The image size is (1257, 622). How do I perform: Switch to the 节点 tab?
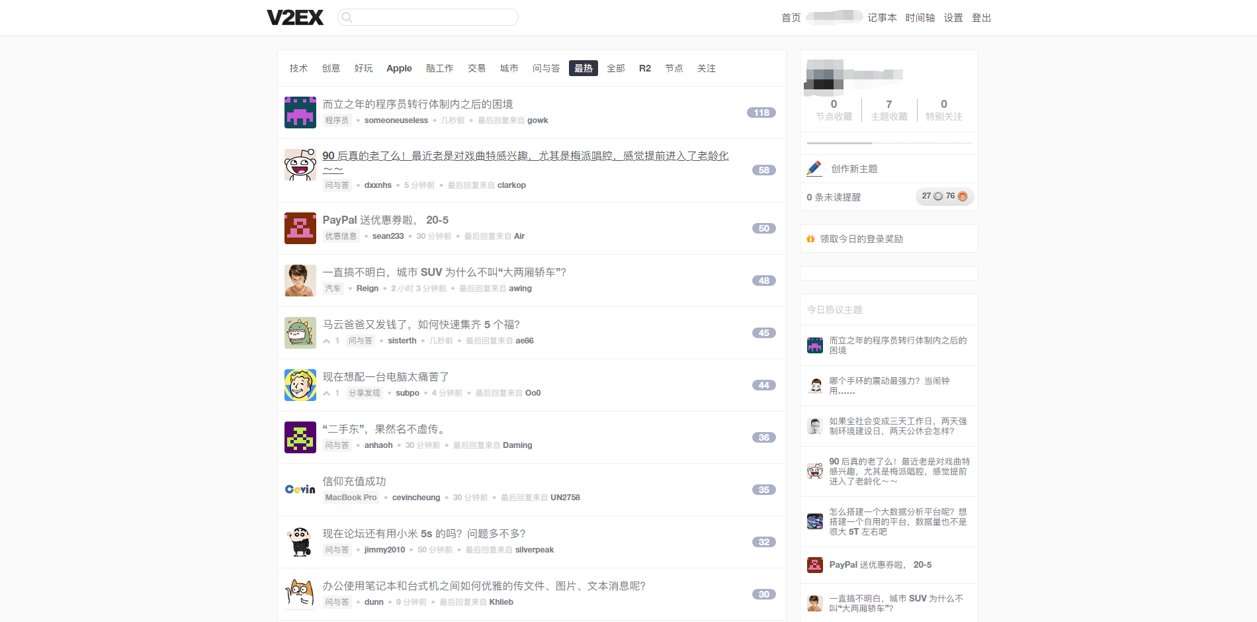[674, 68]
